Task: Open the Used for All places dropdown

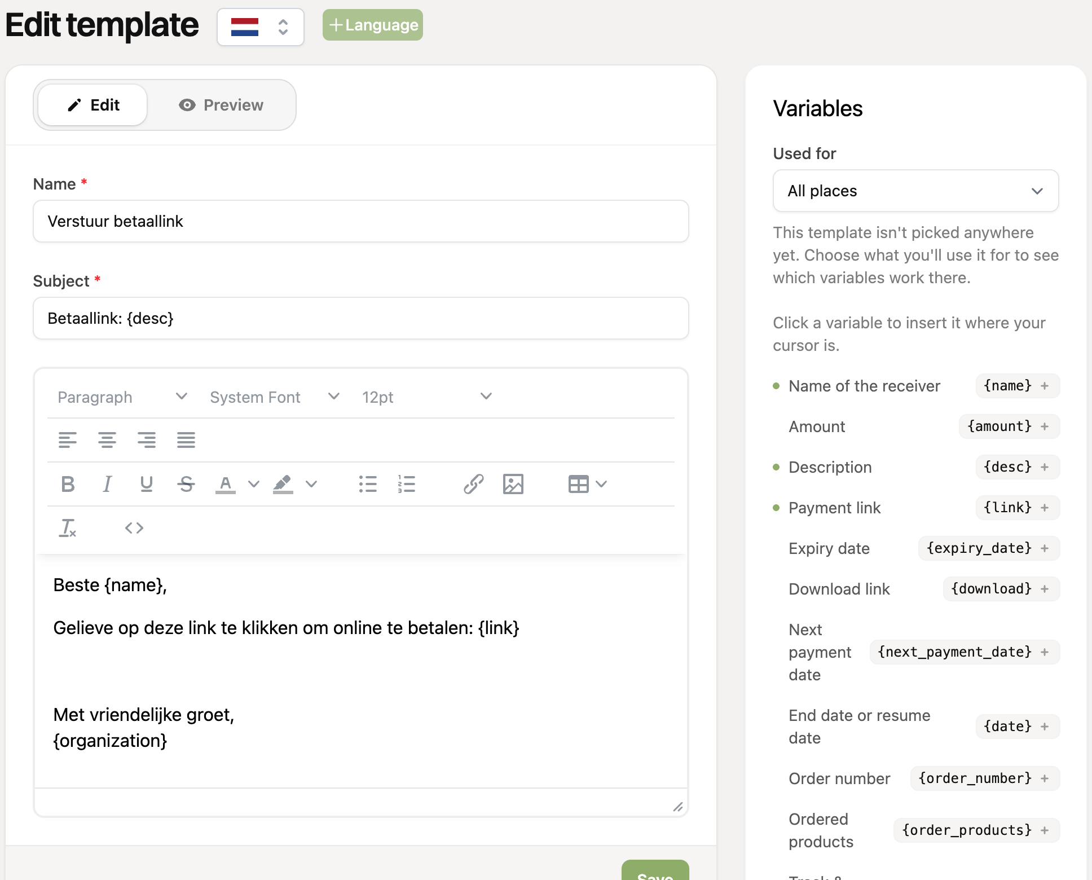Action: [x=915, y=191]
